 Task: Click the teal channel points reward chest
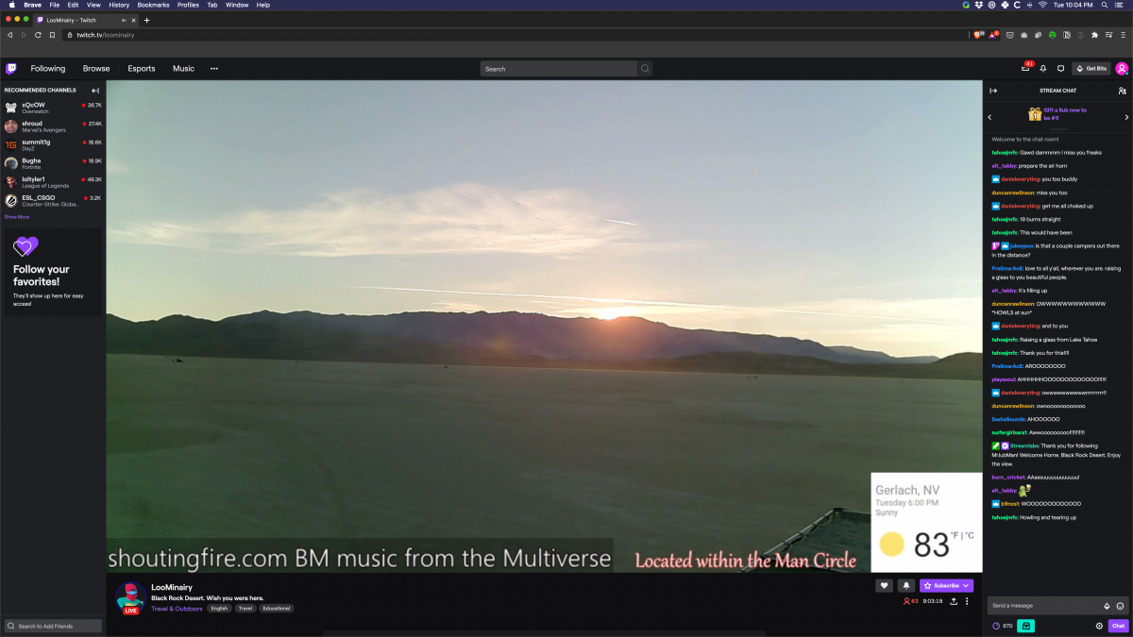1025,626
